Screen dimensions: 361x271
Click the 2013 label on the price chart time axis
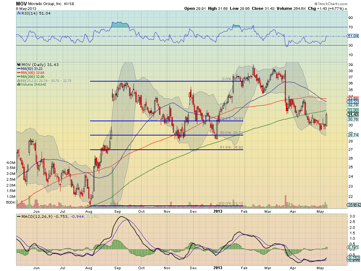(x=218, y=211)
